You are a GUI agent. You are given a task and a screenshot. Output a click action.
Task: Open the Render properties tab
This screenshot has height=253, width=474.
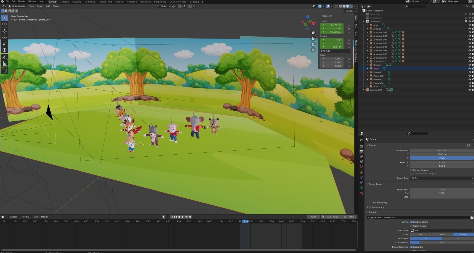[x=361, y=146]
